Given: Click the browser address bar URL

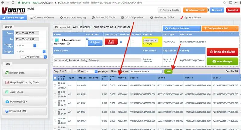Looking at the screenshot, I should pos(87,2).
